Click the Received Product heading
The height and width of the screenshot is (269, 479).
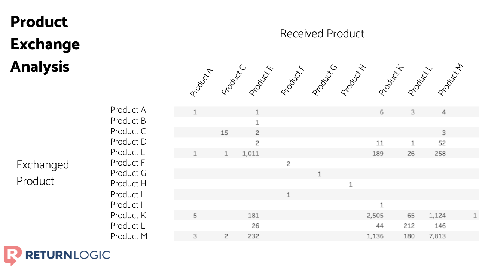(x=322, y=34)
